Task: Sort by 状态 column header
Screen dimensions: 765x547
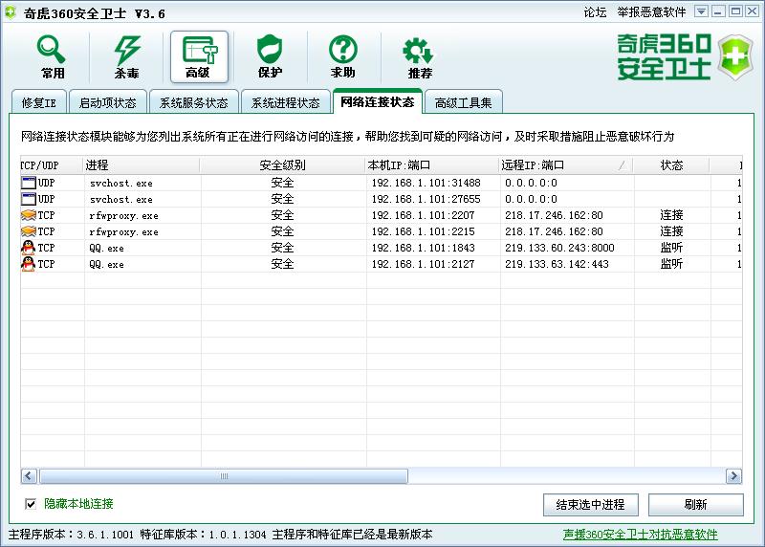Action: (671, 165)
